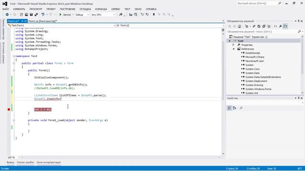This screenshot has width=305, height=171.
Task: Toggle the breakpoint on the int i line
Action: (9, 110)
